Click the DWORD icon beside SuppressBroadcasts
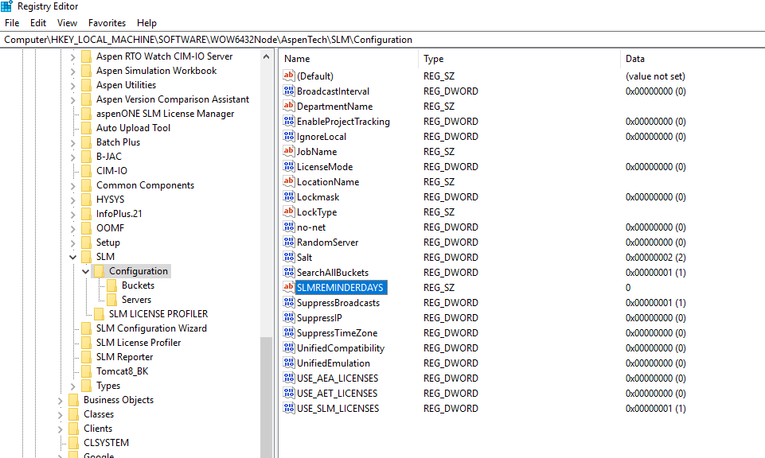The width and height of the screenshot is (765, 458). (289, 302)
